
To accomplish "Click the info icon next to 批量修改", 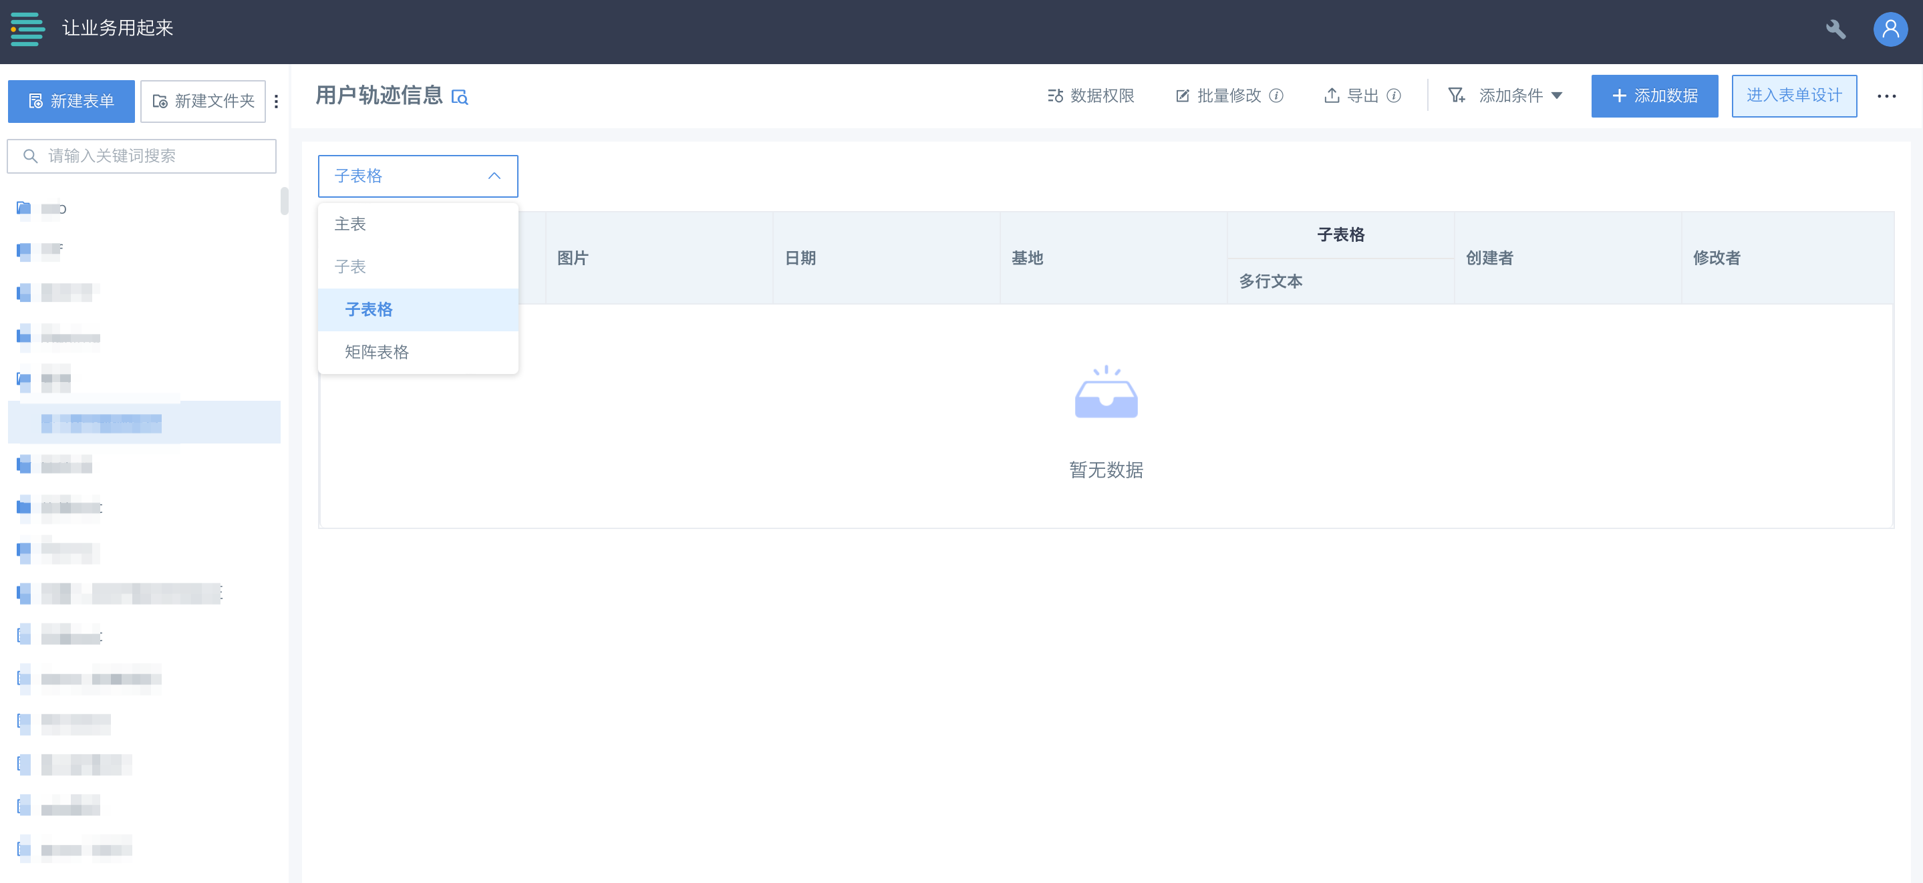I will point(1276,96).
